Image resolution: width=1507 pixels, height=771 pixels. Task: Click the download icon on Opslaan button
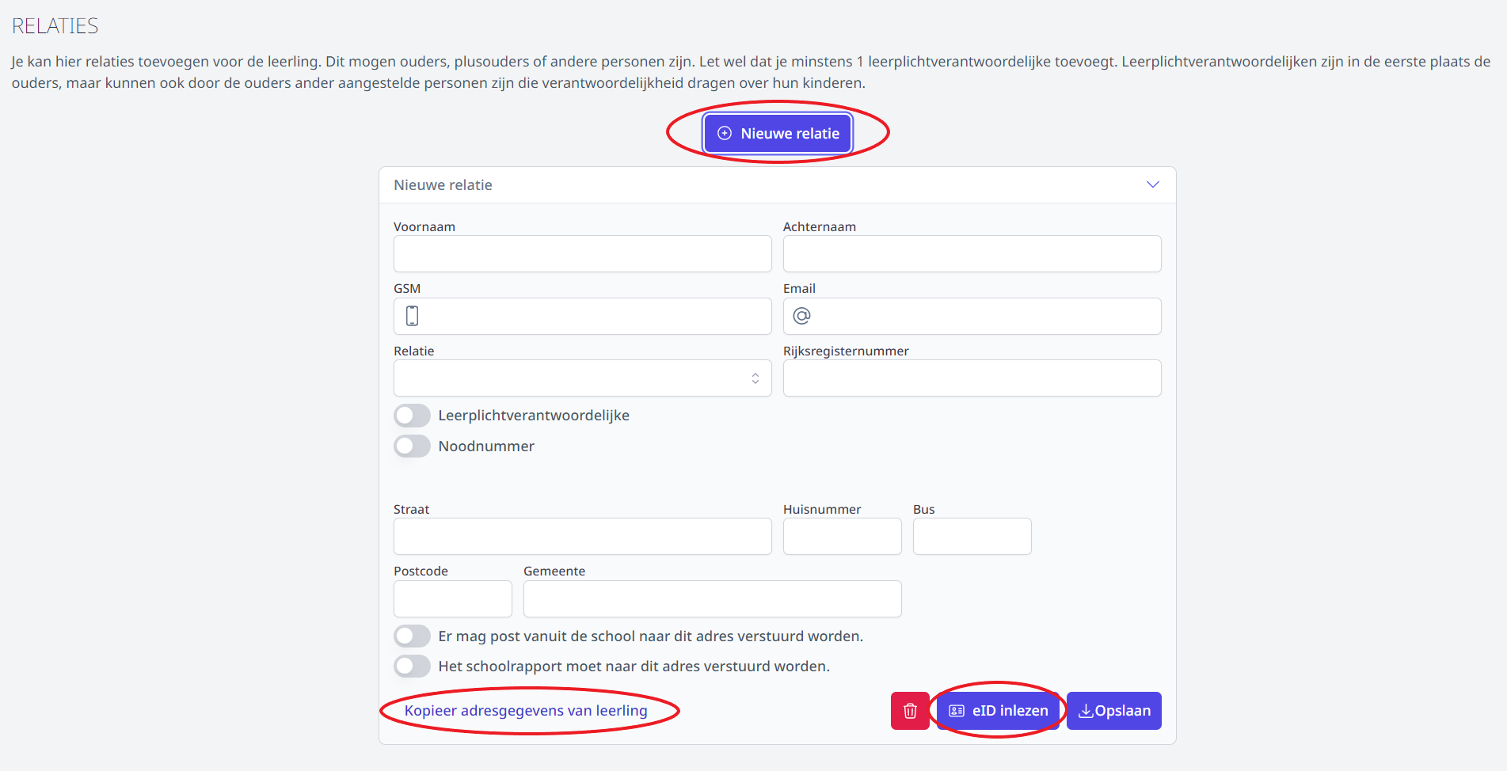[1086, 711]
